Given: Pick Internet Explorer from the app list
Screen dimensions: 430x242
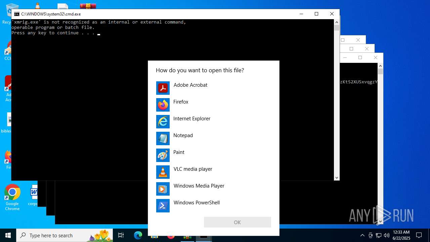Looking at the screenshot, I should pyautogui.click(x=213, y=122).
